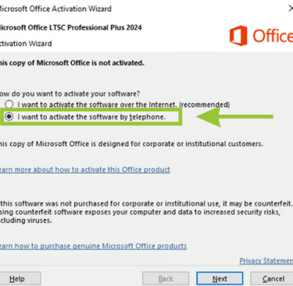Click the orange Office logo icon

click(x=238, y=36)
